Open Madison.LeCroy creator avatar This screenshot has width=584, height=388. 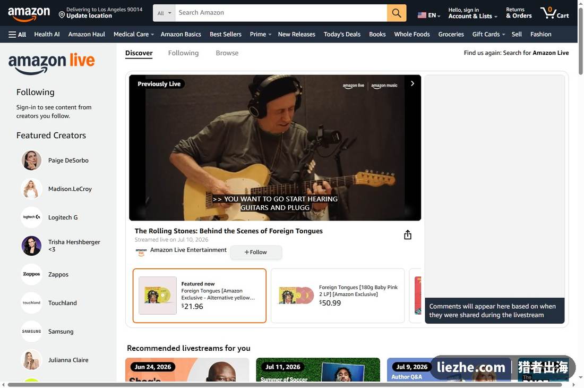click(x=31, y=189)
